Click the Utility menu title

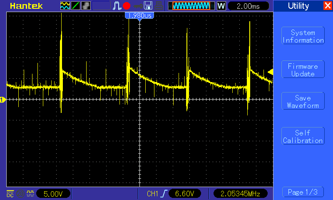point(298,6)
